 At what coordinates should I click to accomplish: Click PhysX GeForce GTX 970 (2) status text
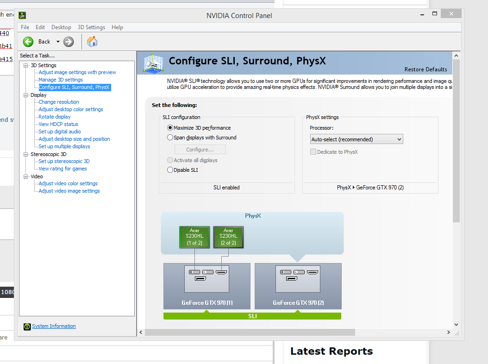coord(370,188)
